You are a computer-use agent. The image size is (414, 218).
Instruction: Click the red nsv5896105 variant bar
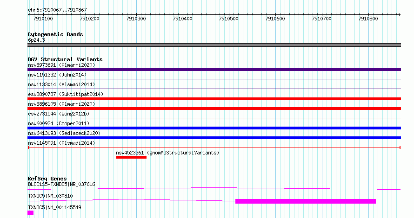[214, 109]
